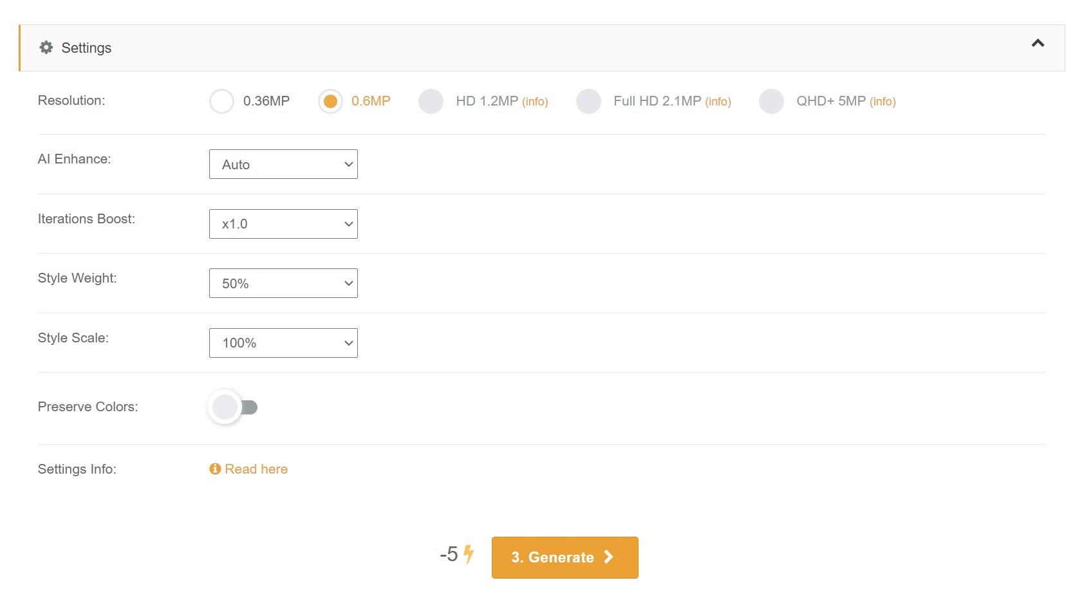Click the Settings Info: label

tap(77, 469)
